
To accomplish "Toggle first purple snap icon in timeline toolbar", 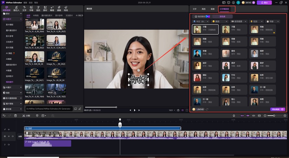I will coord(242,116).
